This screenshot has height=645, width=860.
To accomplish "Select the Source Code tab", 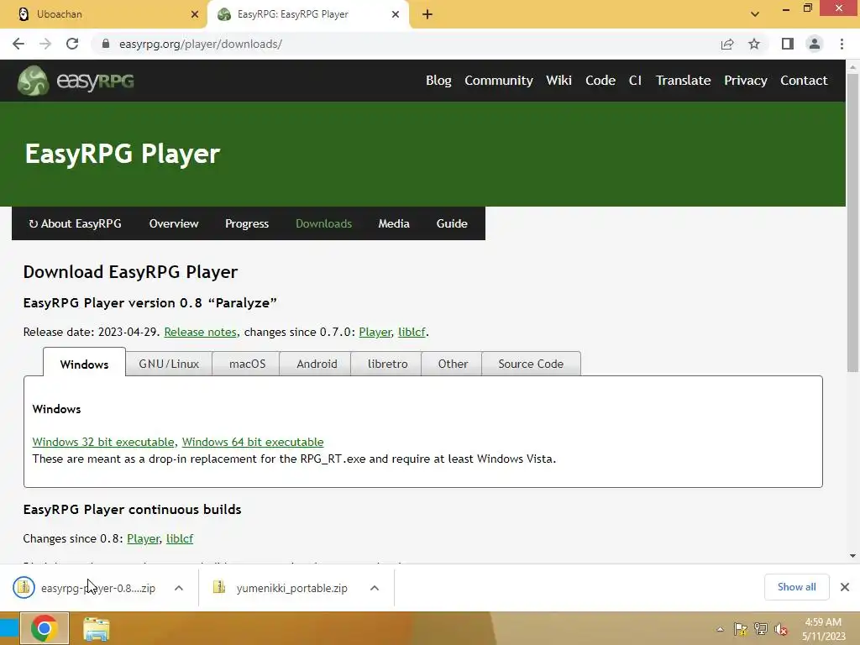I will pos(531,364).
